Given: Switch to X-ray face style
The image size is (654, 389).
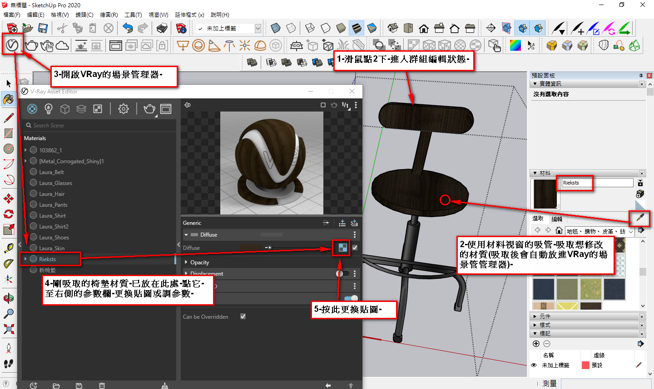Looking at the screenshot, I should [x=276, y=29].
